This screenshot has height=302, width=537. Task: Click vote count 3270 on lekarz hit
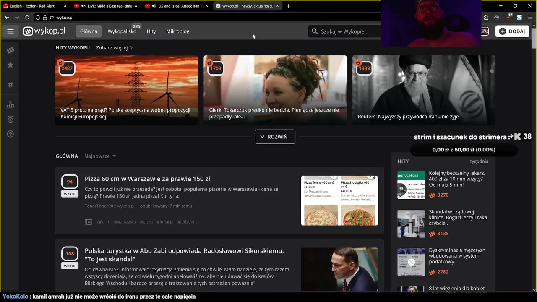pyautogui.click(x=443, y=195)
